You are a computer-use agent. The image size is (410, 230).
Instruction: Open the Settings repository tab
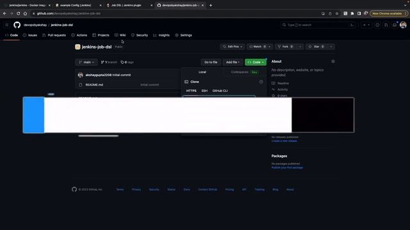[184, 35]
